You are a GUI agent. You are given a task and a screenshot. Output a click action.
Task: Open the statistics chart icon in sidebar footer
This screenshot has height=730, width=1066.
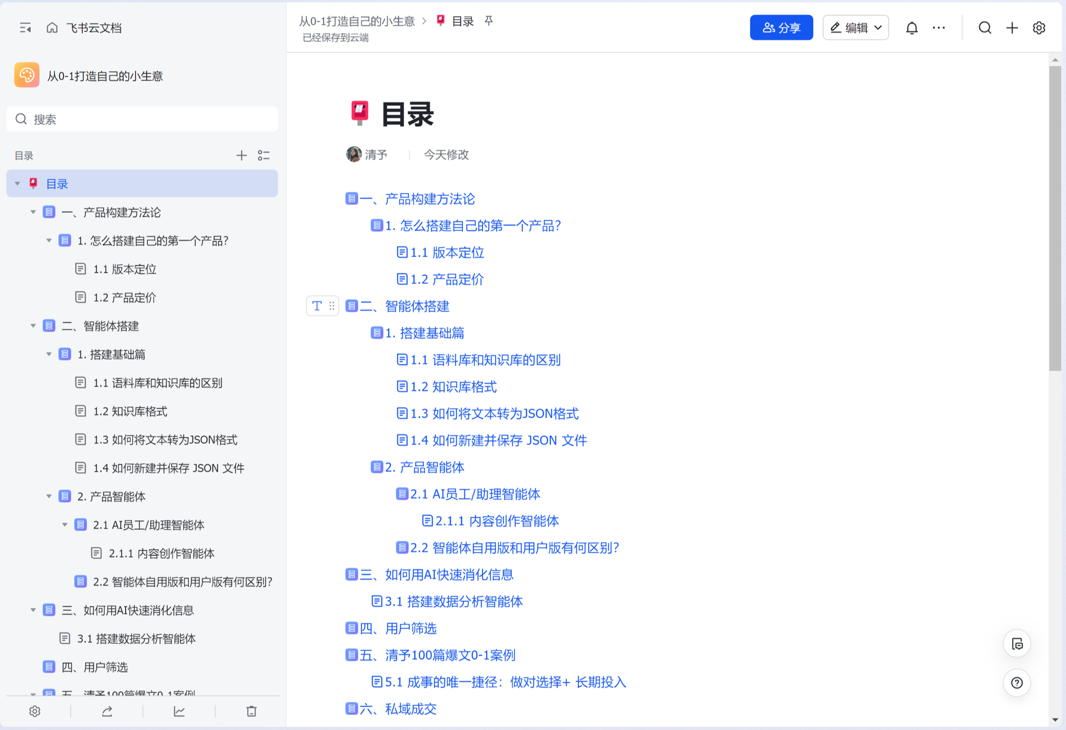(179, 711)
